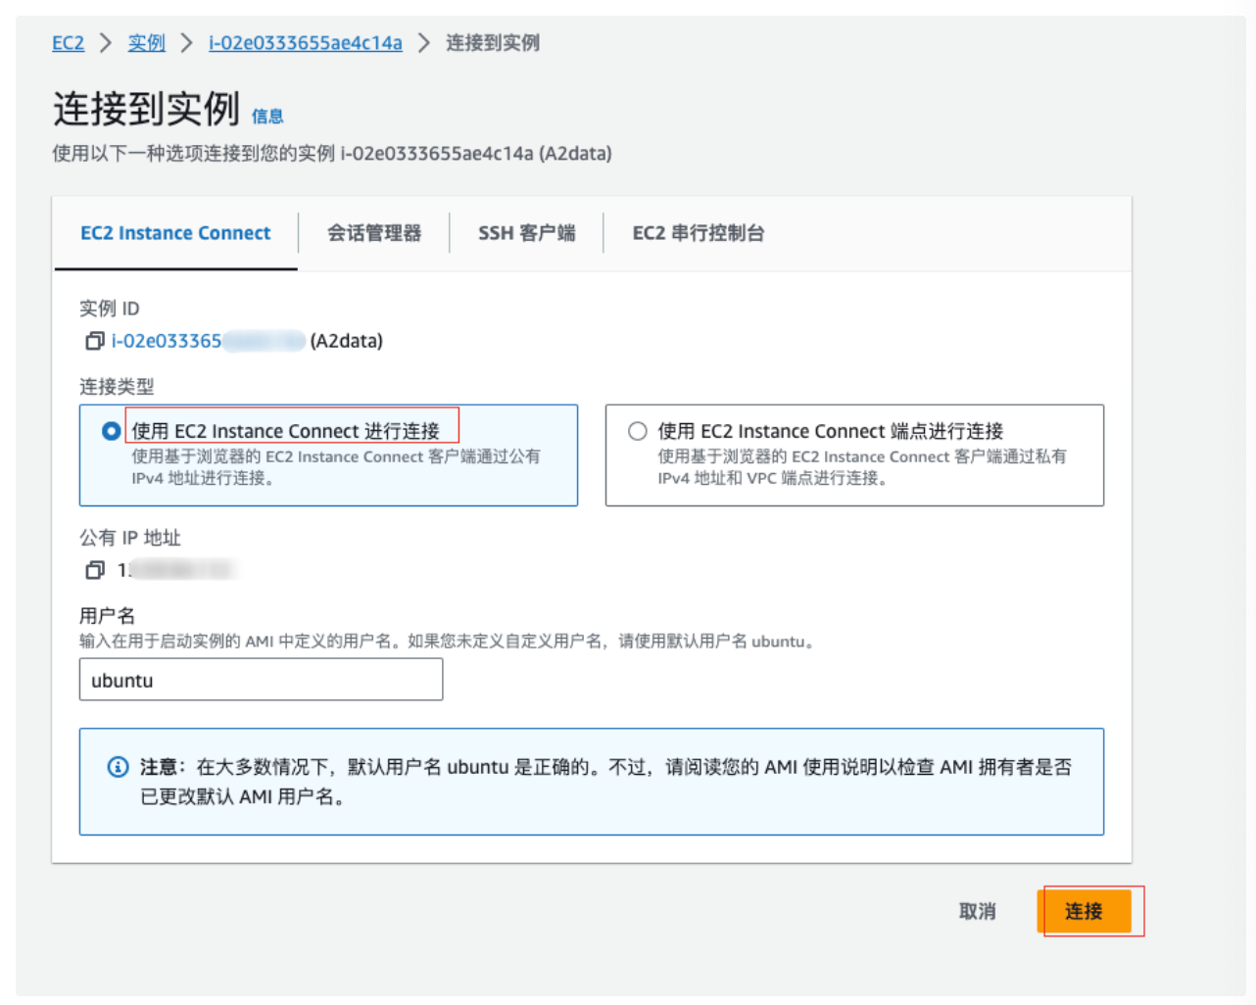The width and height of the screenshot is (1256, 1005).
Task: Click the blurred public IP address text
Action: pos(177,570)
